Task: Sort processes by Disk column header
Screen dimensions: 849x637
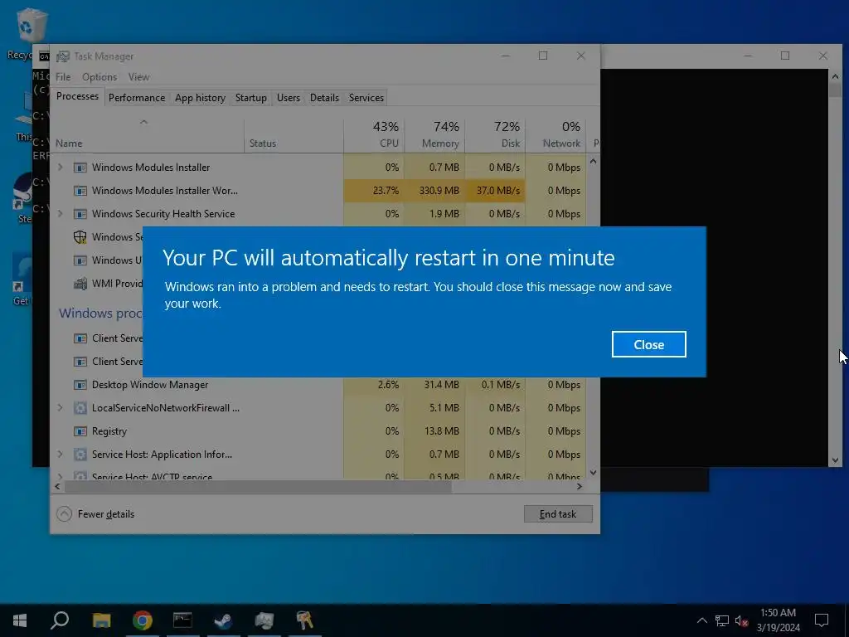Action: click(496, 135)
